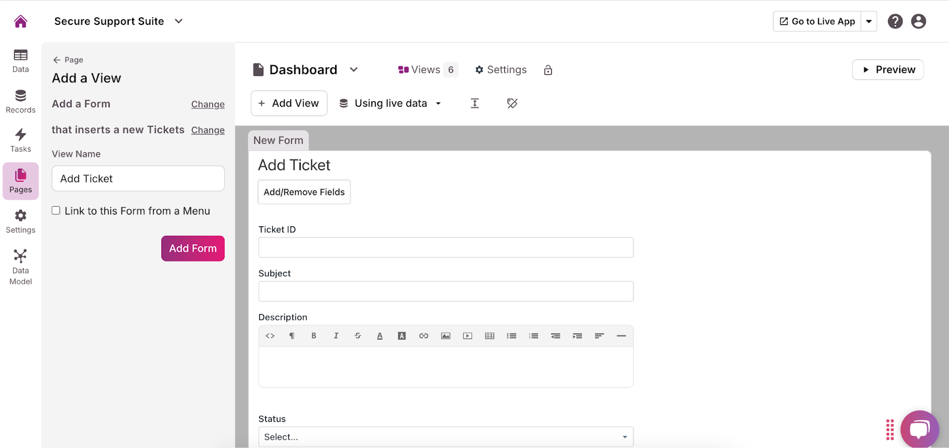
Task: Toggle bold formatting in Description editor
Action: (x=314, y=336)
